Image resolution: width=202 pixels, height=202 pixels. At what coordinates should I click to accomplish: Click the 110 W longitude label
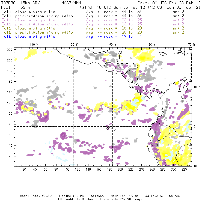pos(34,44)
